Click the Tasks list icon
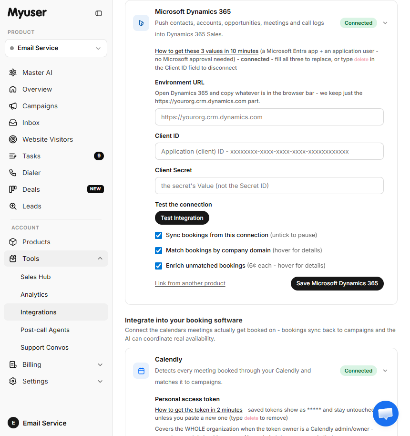Screen dimensions: 410x436 click(x=13, y=156)
